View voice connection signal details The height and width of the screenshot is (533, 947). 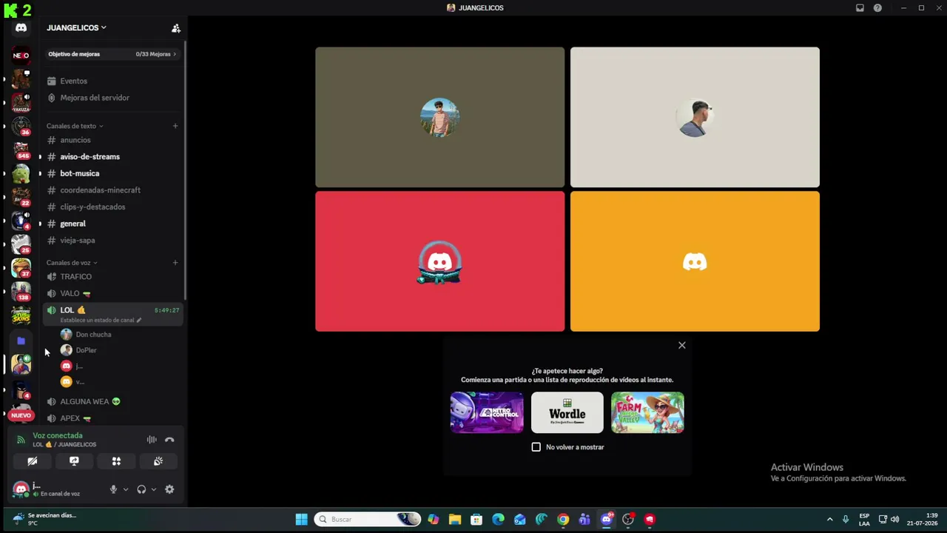21,440
